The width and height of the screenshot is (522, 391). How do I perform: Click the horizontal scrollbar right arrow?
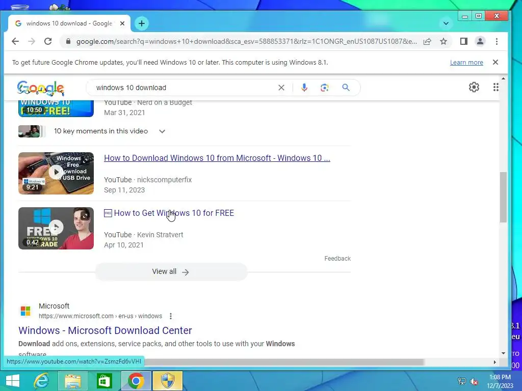click(494, 362)
